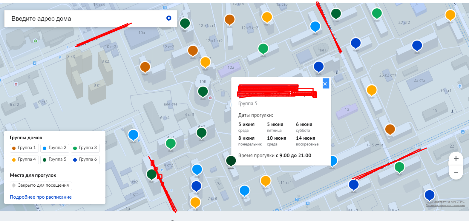This screenshot has height=221, width=469.
Task: Click the location pin icon in address field
Action: tap(169, 18)
